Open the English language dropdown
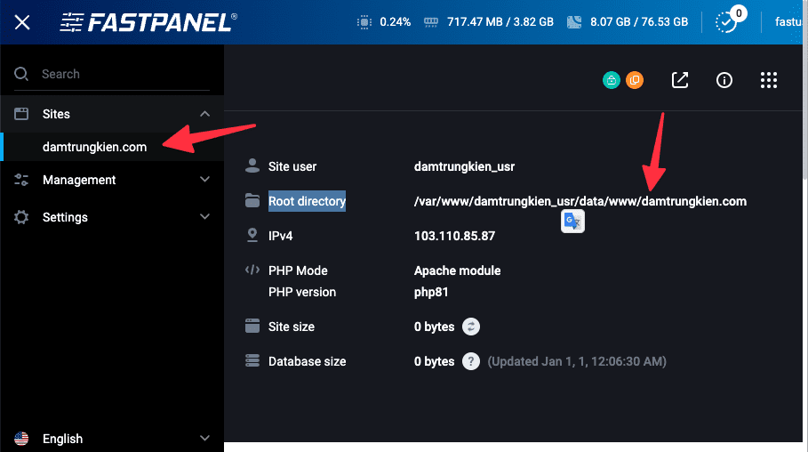The height and width of the screenshot is (452, 808). (x=111, y=438)
